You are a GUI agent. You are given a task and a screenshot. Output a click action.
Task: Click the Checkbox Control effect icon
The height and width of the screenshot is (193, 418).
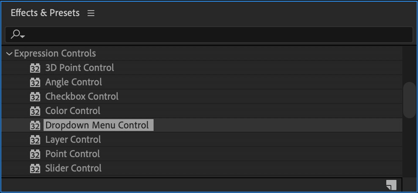(x=35, y=97)
